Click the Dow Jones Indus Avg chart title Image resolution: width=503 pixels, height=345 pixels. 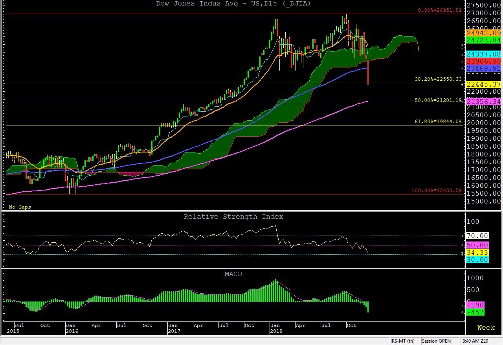(234, 4)
